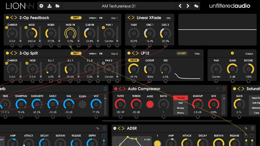Open the load preset folder icon

coord(57,6)
